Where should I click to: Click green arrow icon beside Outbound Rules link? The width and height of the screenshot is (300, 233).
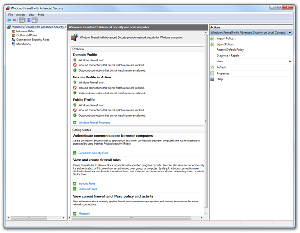[75, 189]
